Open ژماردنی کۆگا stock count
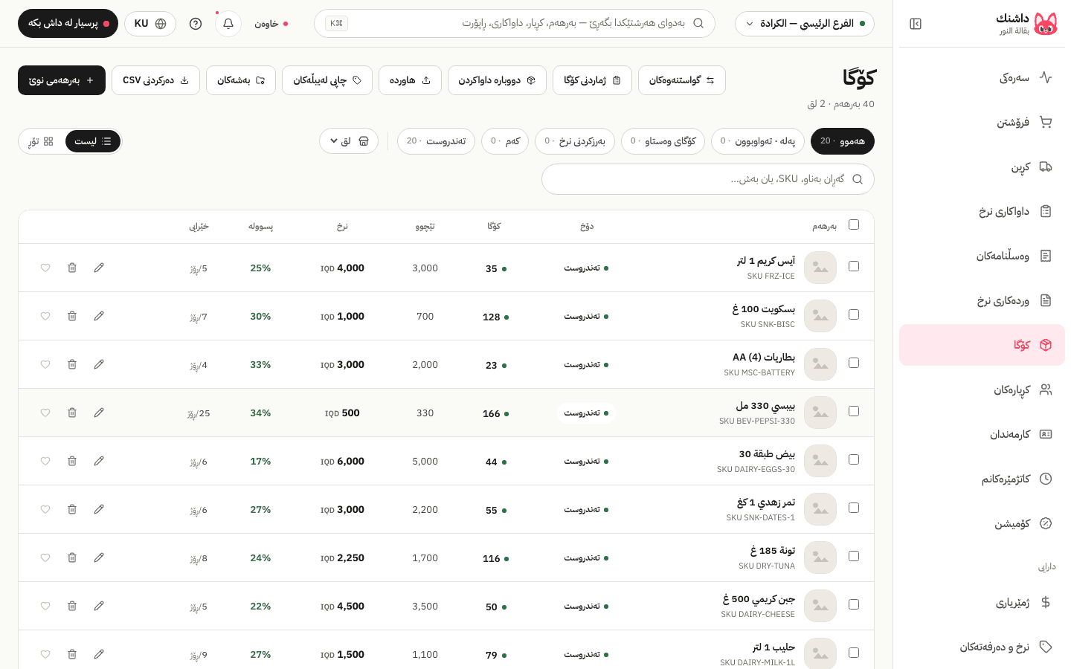Viewport: 1071px width, 669px height. click(x=592, y=80)
